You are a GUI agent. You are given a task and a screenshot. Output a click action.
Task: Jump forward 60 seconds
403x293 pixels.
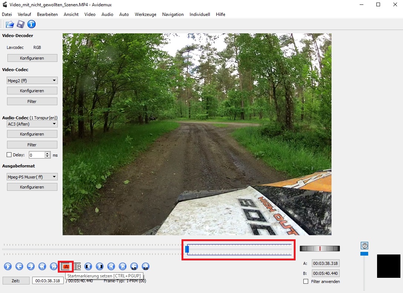[x=146, y=266]
